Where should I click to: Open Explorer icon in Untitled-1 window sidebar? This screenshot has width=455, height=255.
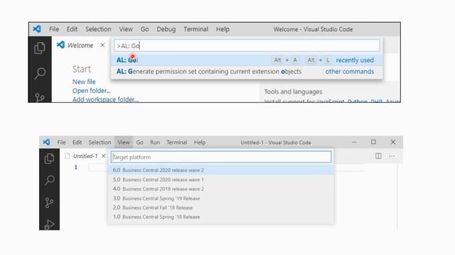click(49, 159)
